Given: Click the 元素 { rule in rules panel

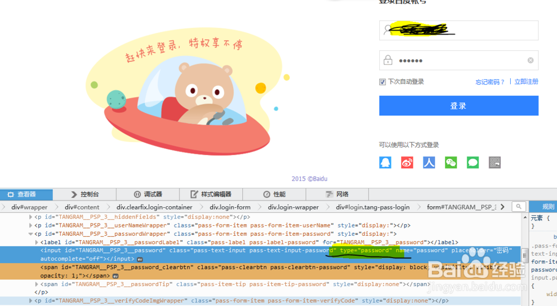Looking at the screenshot, I should coord(540,218).
